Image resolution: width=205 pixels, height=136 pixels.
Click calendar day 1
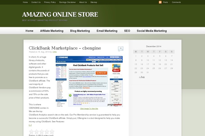click(x=136, y=56)
